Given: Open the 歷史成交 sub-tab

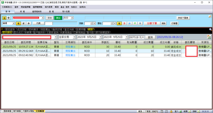Looking at the screenshot, I should point(18,32).
